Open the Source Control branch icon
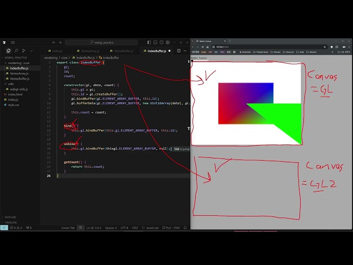 [24, 51]
